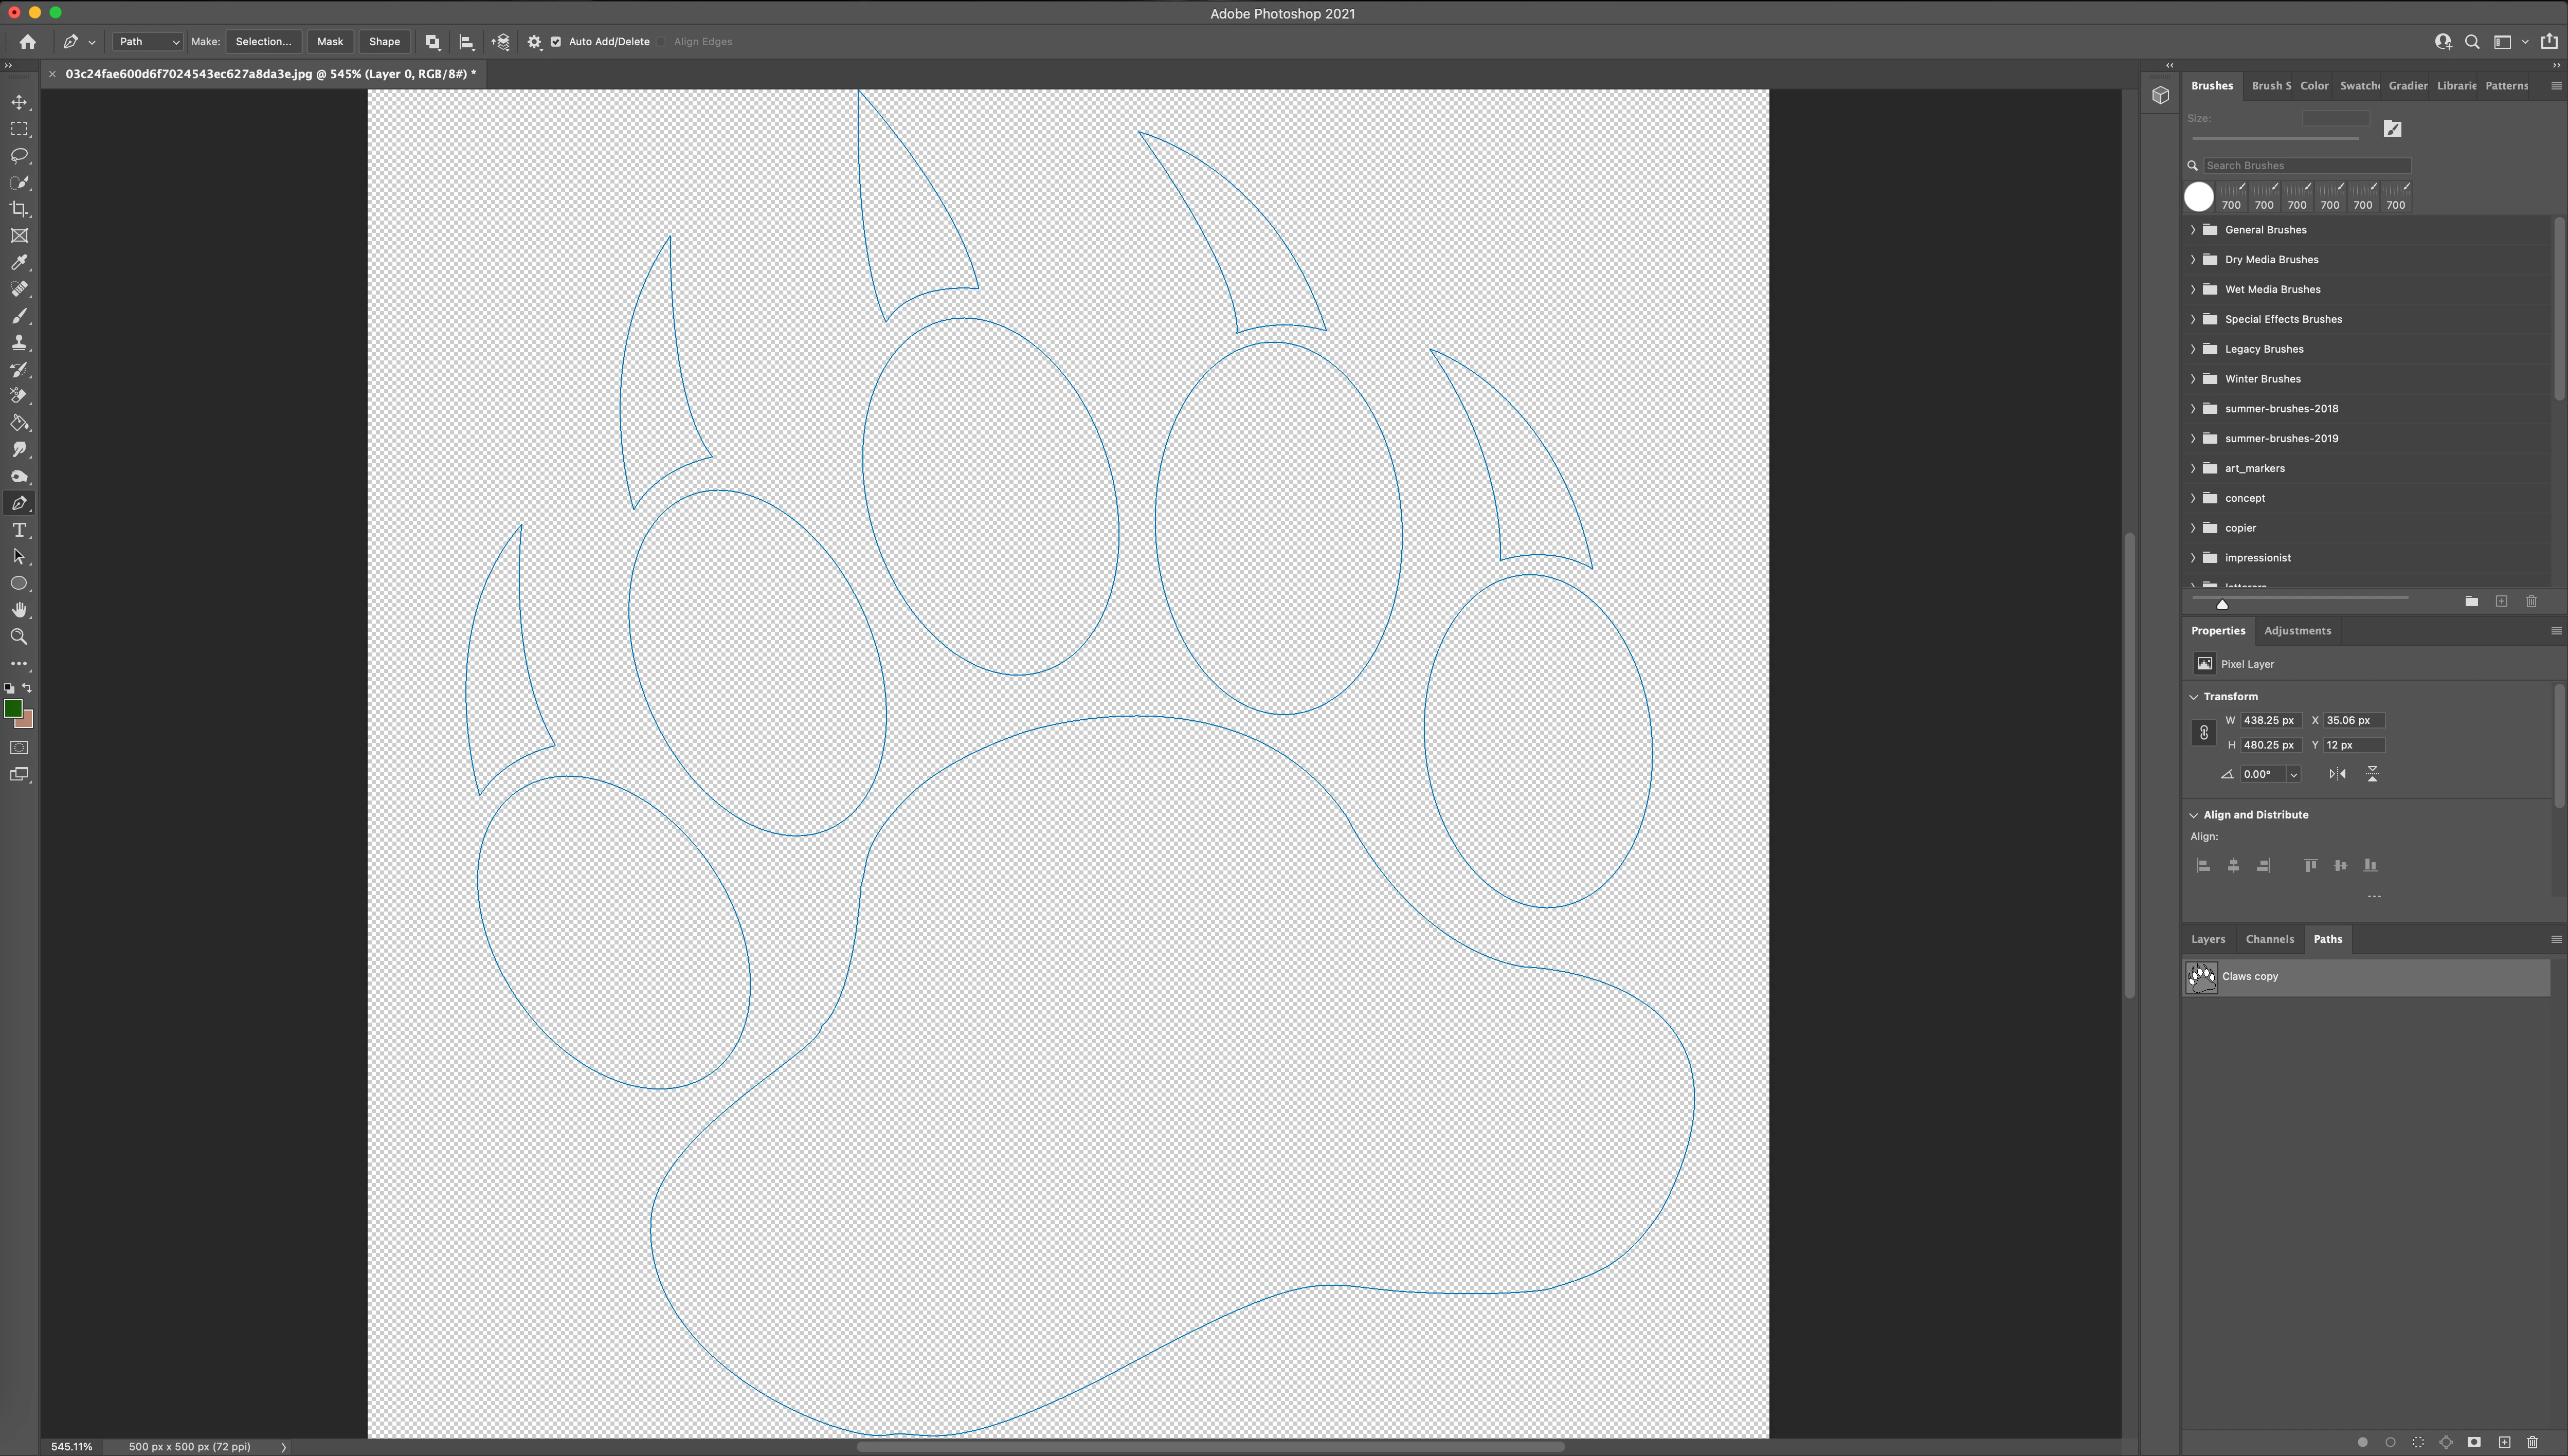Select the Zoom tool
The image size is (2568, 1456).
(19, 637)
